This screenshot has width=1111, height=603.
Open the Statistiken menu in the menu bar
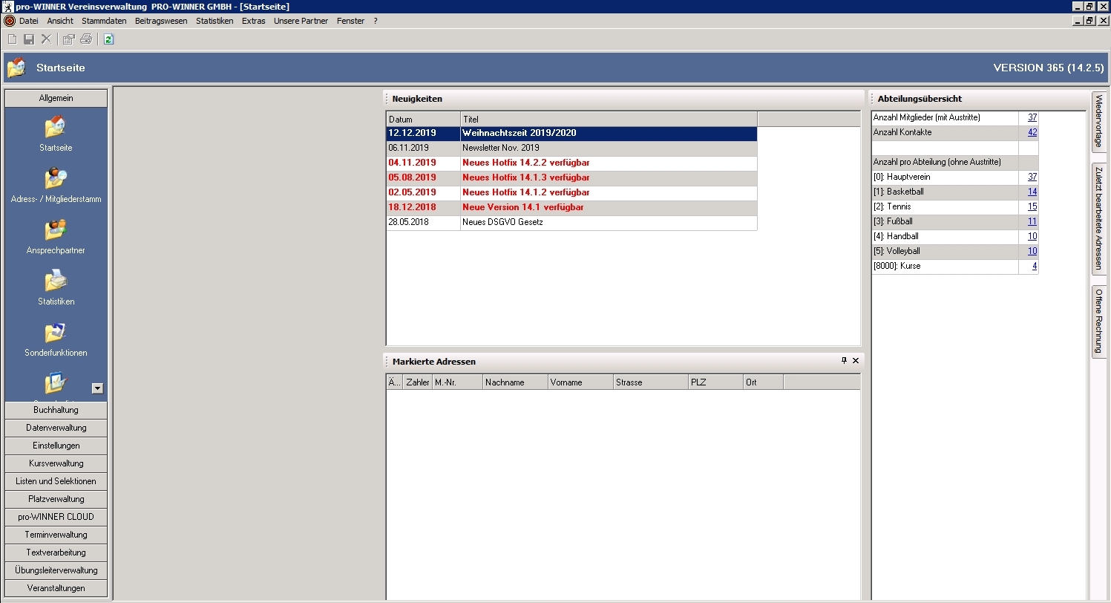tap(214, 21)
